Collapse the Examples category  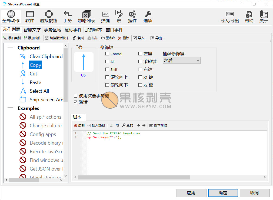pos(10,108)
